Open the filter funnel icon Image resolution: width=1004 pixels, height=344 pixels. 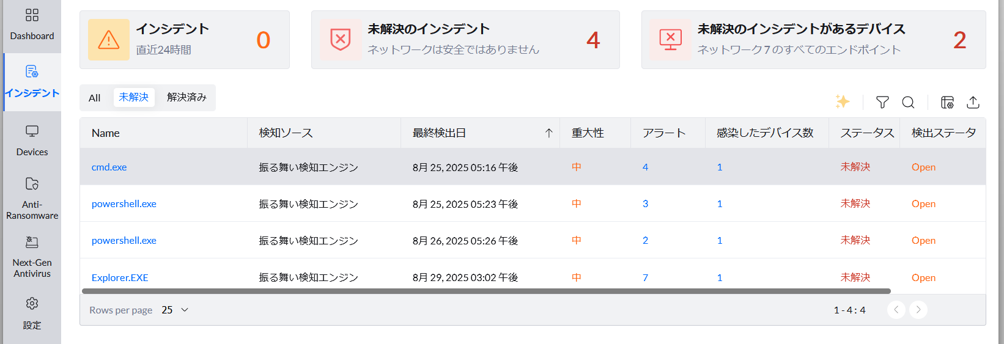[x=882, y=102]
